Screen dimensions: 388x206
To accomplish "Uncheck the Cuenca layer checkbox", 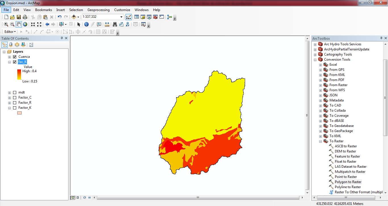I will [15, 57].
